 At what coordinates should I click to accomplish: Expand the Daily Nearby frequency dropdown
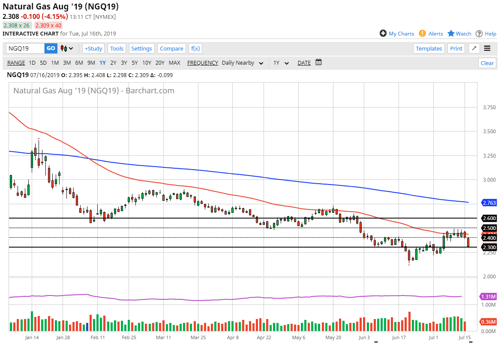[x=243, y=63]
